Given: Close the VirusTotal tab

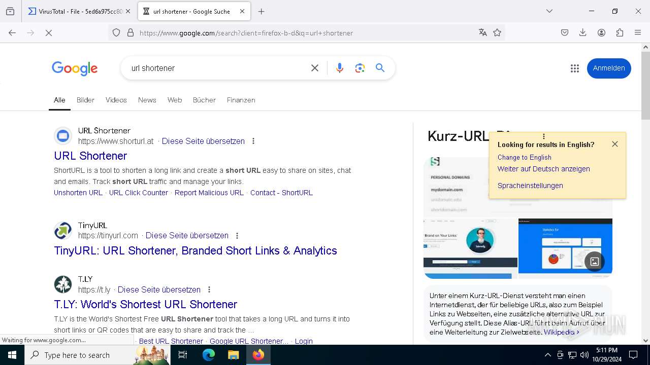Looking at the screenshot, I should [128, 11].
